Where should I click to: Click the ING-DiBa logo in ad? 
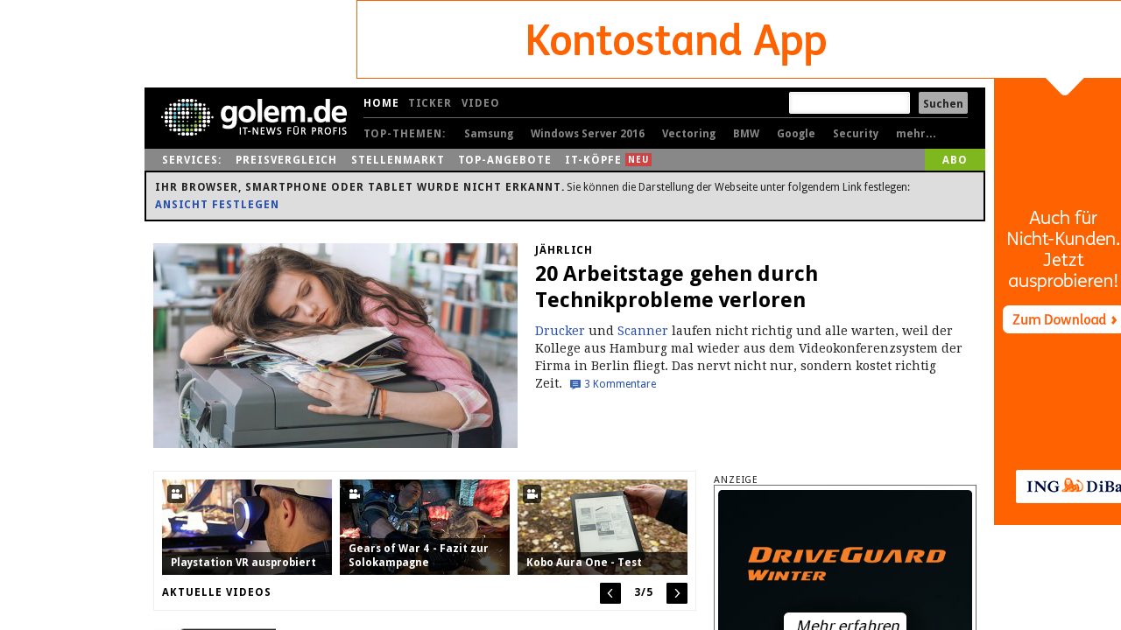[x=1068, y=486]
